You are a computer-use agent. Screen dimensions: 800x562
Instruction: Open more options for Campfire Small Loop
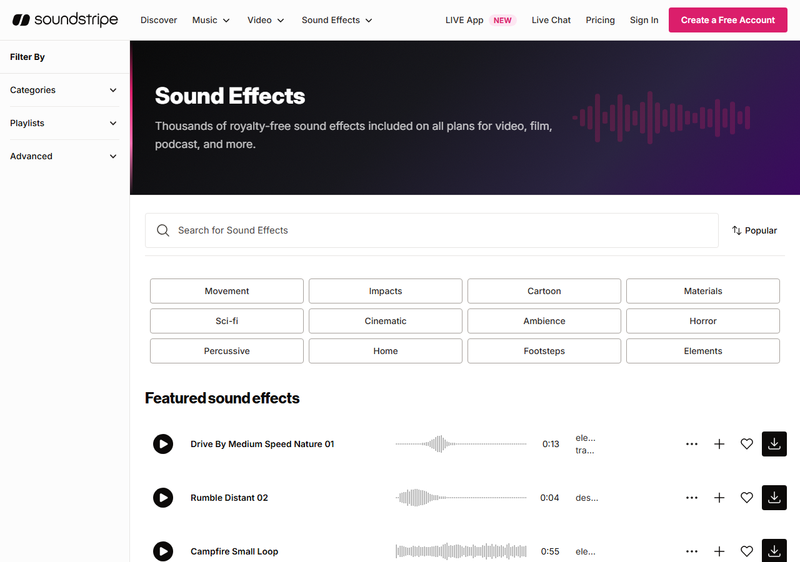(x=692, y=551)
